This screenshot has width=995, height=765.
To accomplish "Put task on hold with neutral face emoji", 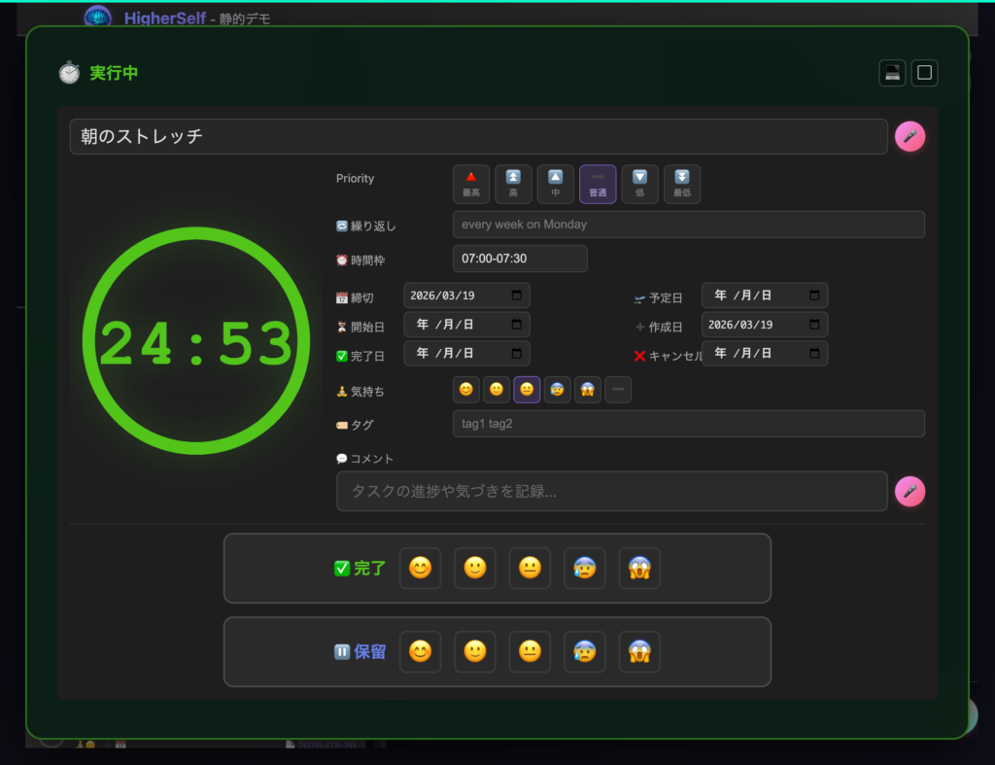I will click(x=530, y=652).
